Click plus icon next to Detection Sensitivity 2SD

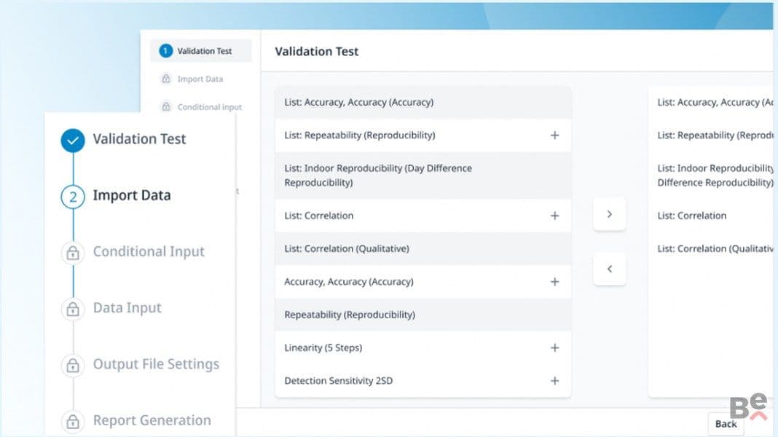(554, 381)
